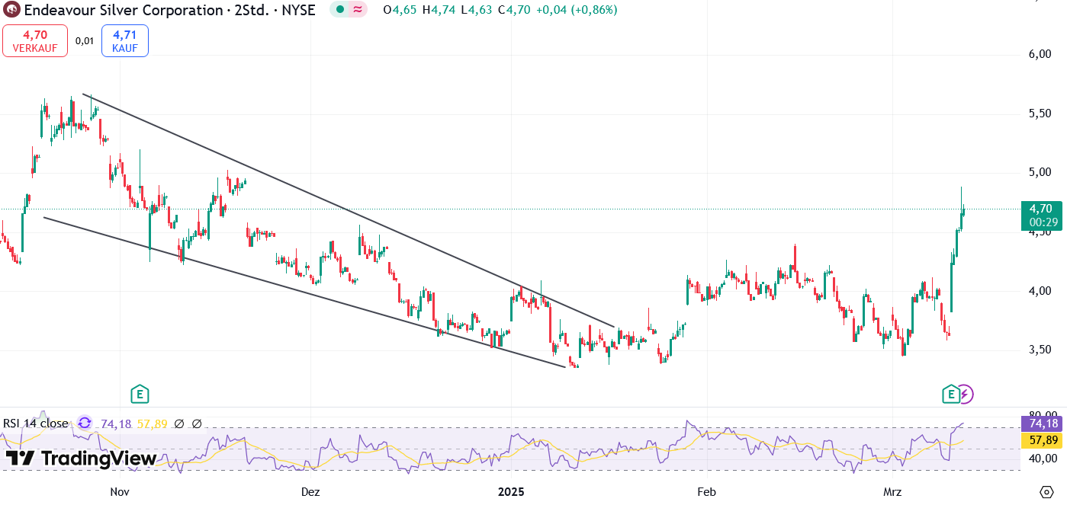Click the 0,01 spread value
The width and height of the screenshot is (1067, 505).
85,40
